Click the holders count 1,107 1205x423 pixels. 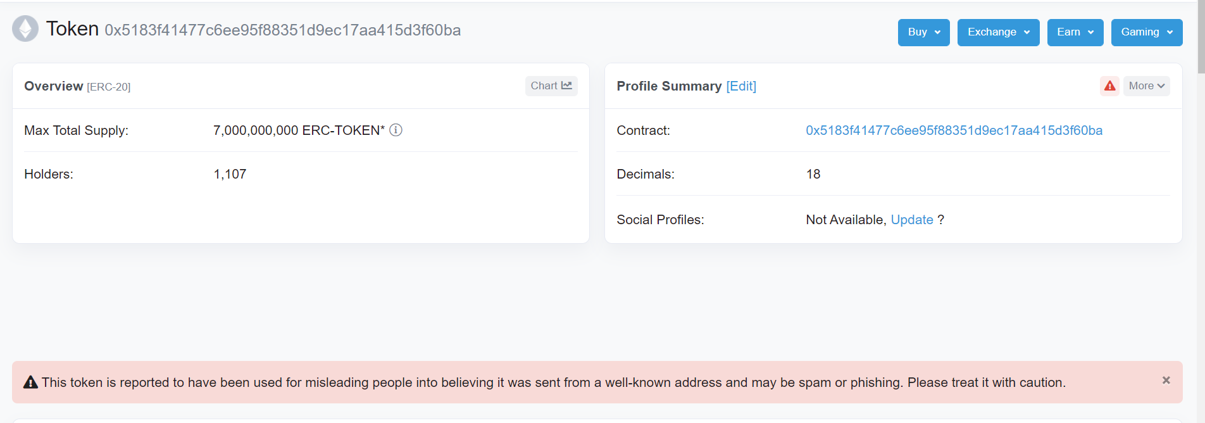click(230, 174)
